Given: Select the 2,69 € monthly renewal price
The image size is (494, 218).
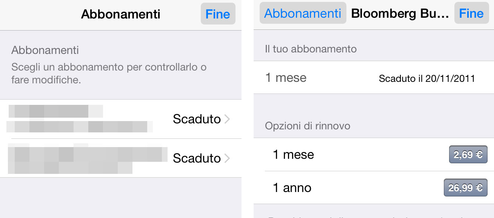Looking at the screenshot, I should (468, 154).
